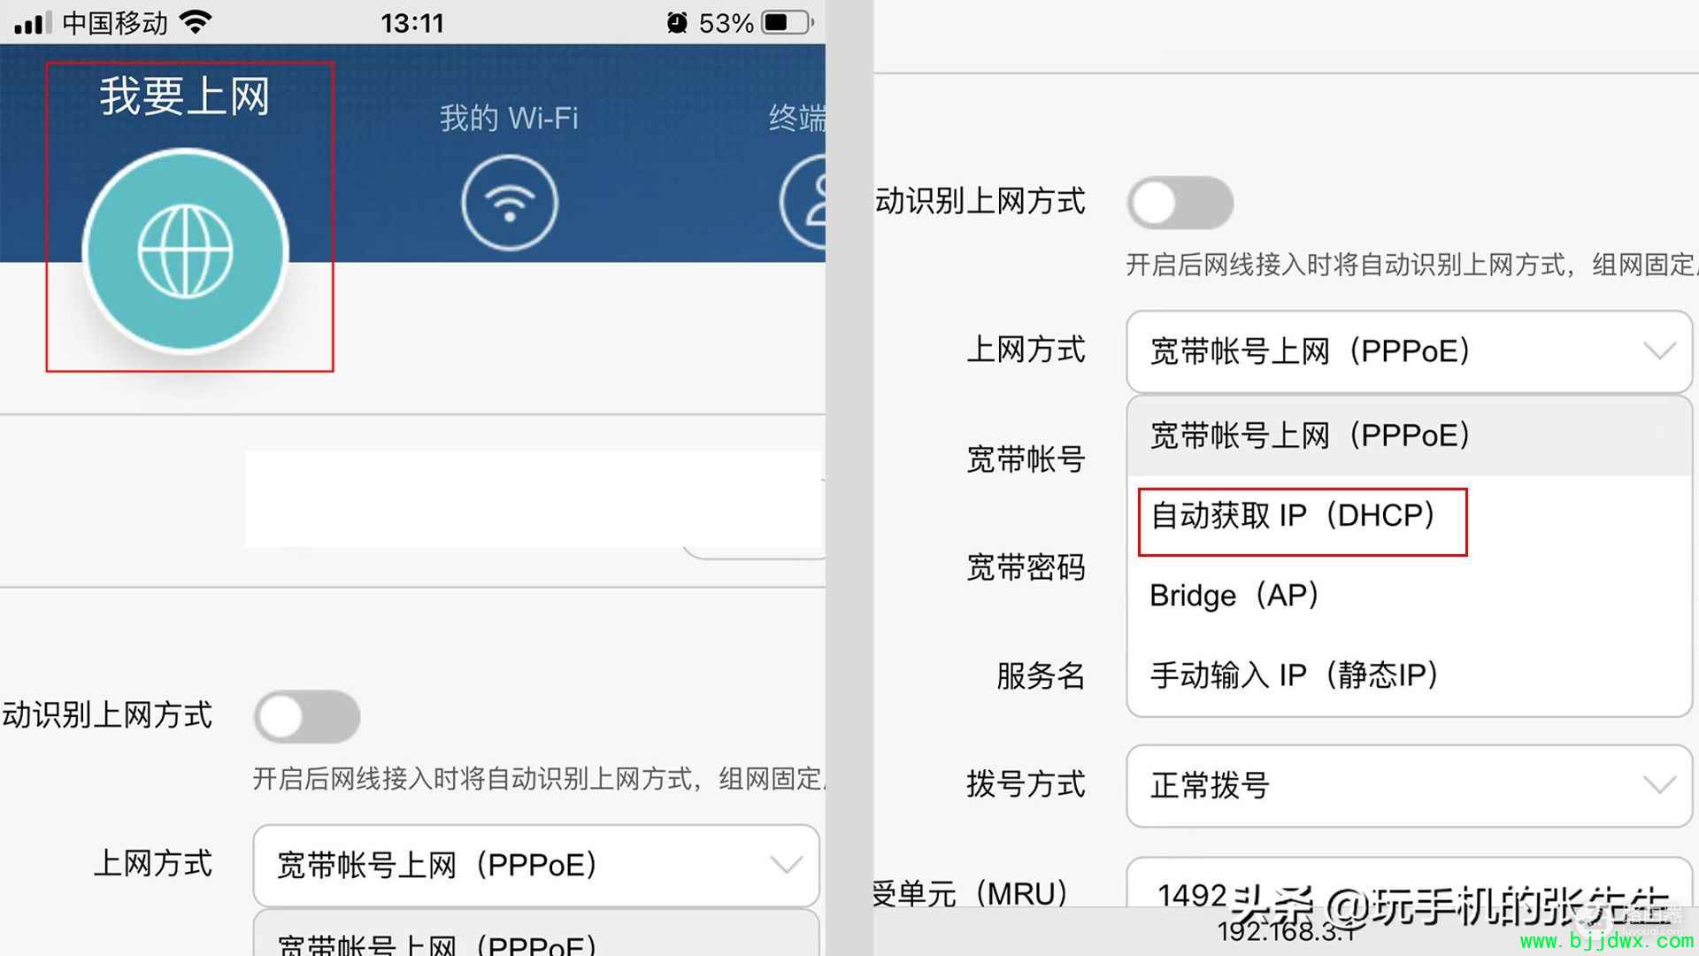The width and height of the screenshot is (1699, 956).
Task: Switch to 我的 Wi-Fi tab label
Action: click(509, 118)
